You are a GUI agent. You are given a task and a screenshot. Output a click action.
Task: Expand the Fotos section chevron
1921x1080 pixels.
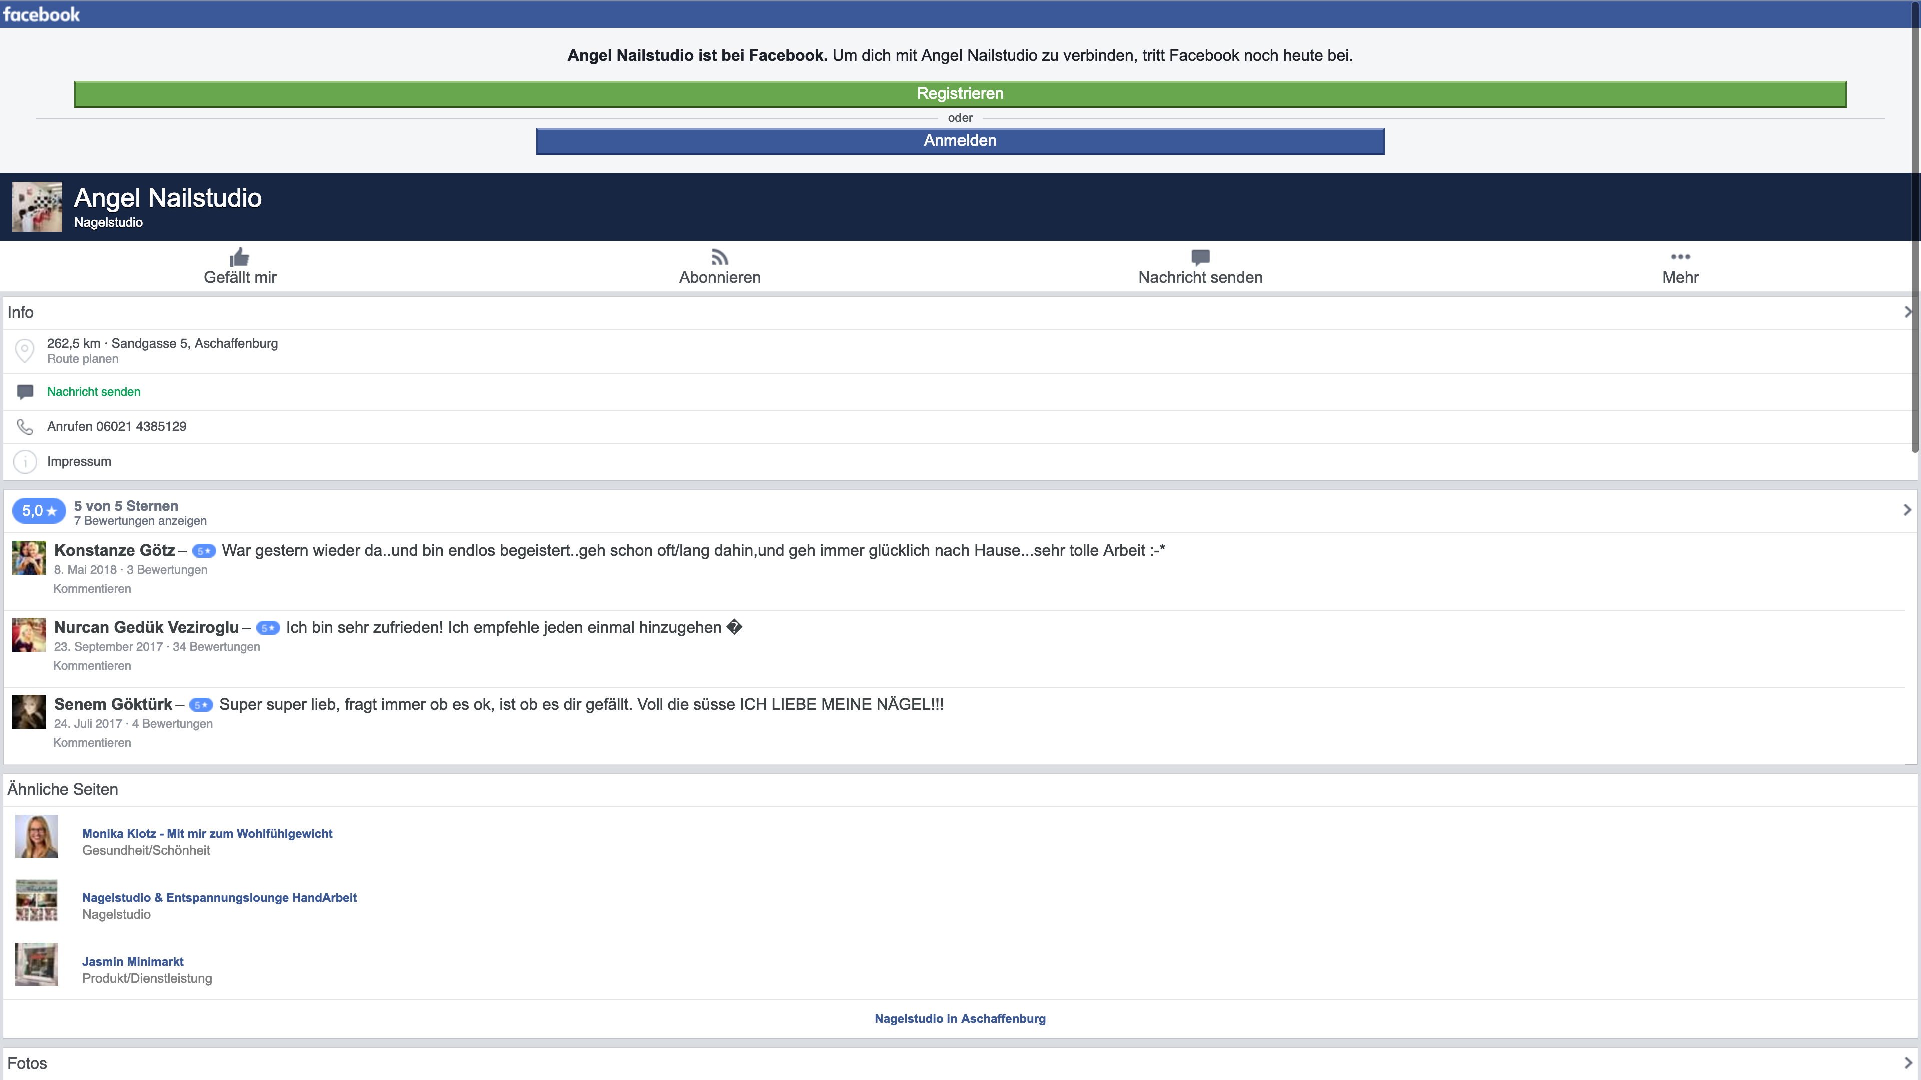tap(1907, 1063)
